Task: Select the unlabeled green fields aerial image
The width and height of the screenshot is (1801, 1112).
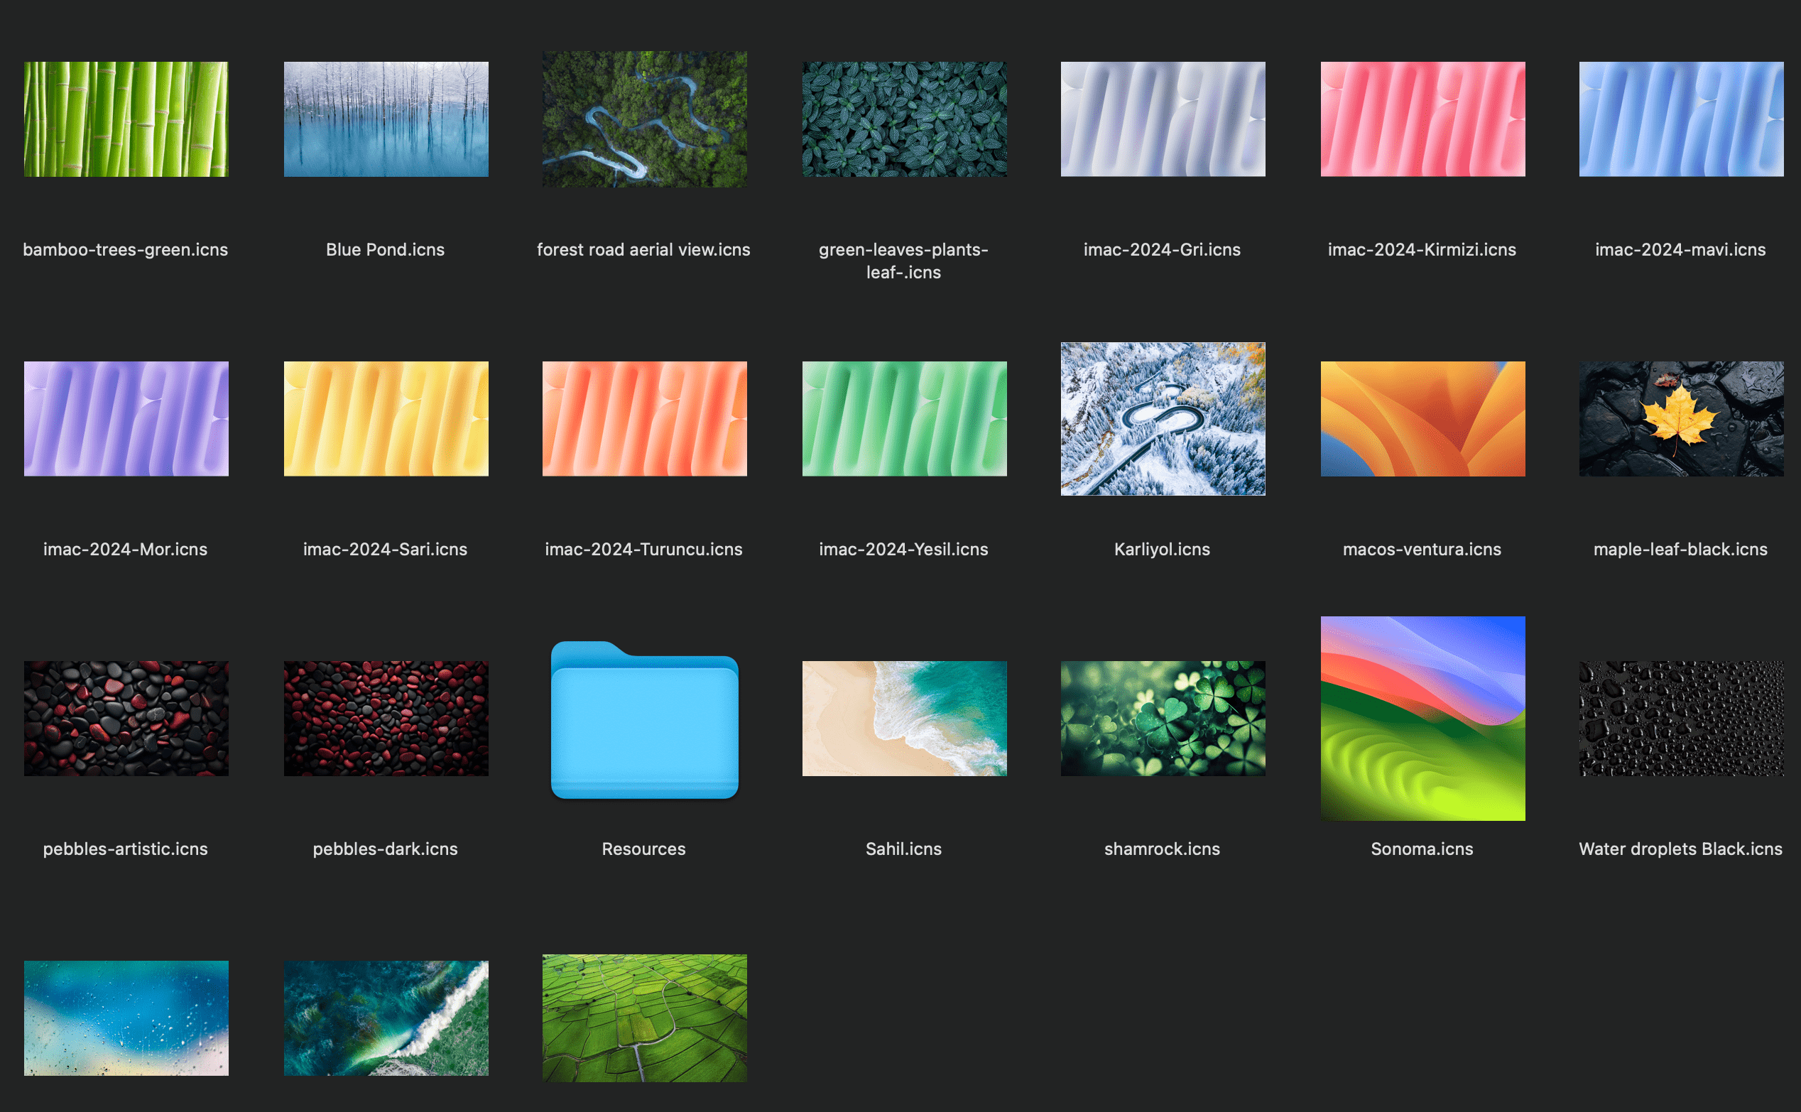Action: (644, 1018)
